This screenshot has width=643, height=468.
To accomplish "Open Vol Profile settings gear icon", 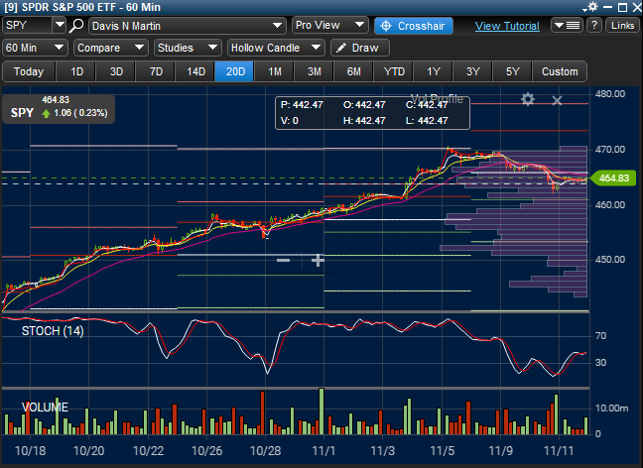I will click(x=528, y=99).
